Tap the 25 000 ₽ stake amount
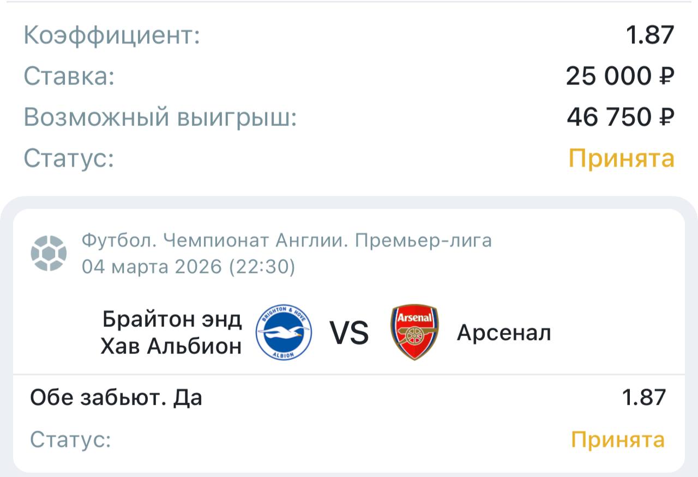The image size is (698, 477). (620, 76)
